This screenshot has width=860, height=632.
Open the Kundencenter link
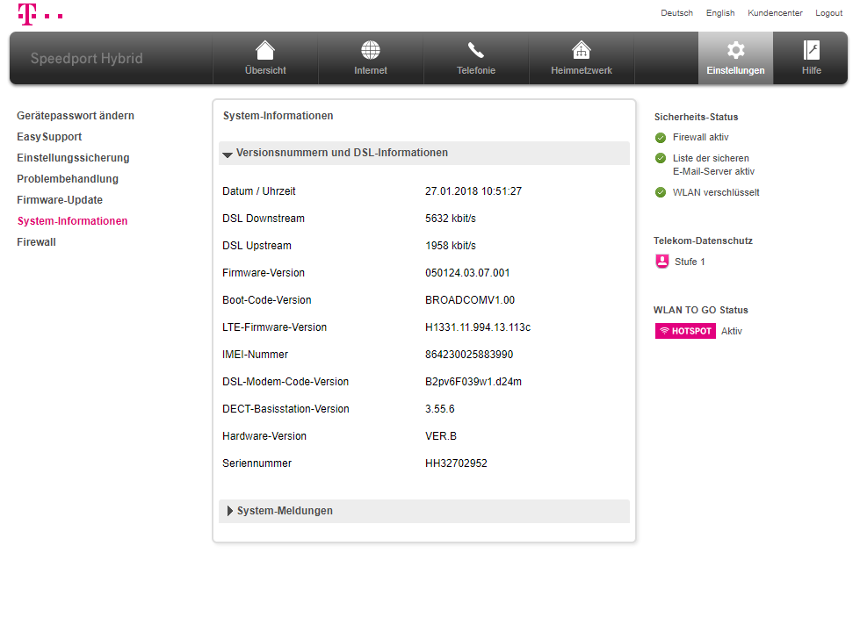click(775, 13)
